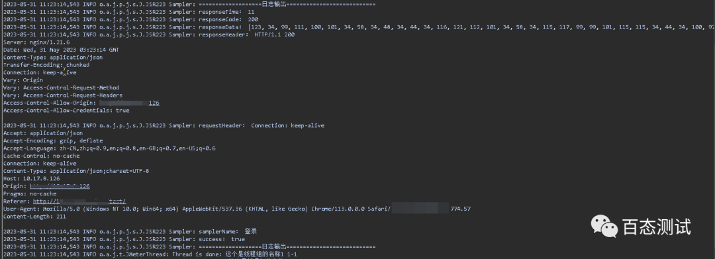Click the User-Agent Mozilla/5.0 line
The image size is (715, 259).
click(x=236, y=209)
